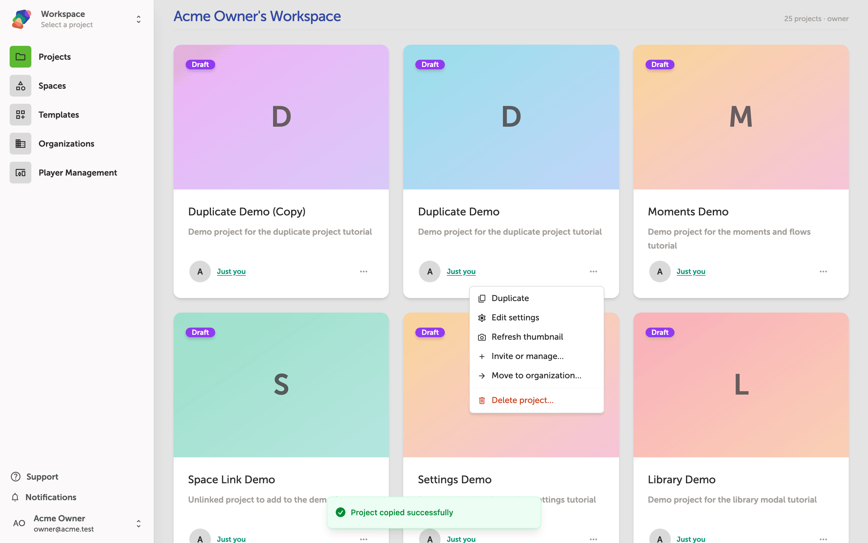Click Just you link on Duplicate Demo (Copy)
The width and height of the screenshot is (868, 543).
(231, 271)
